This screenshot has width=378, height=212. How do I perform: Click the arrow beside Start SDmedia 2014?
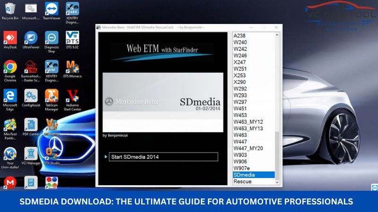pos(106,157)
